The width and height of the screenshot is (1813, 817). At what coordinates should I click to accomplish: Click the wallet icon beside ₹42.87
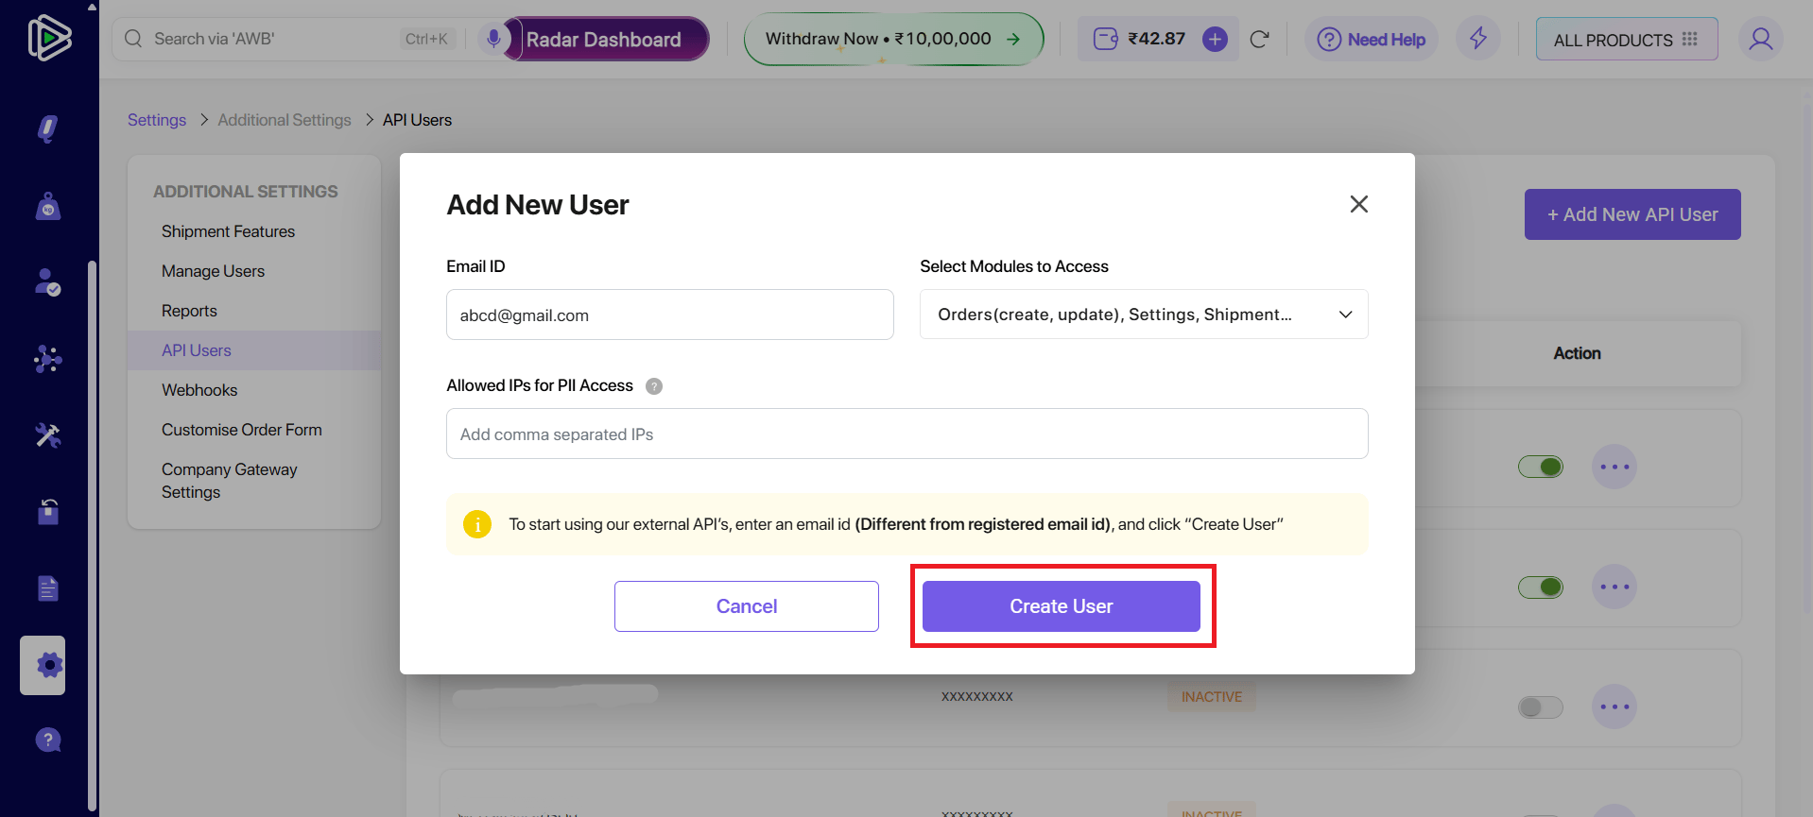coord(1106,39)
